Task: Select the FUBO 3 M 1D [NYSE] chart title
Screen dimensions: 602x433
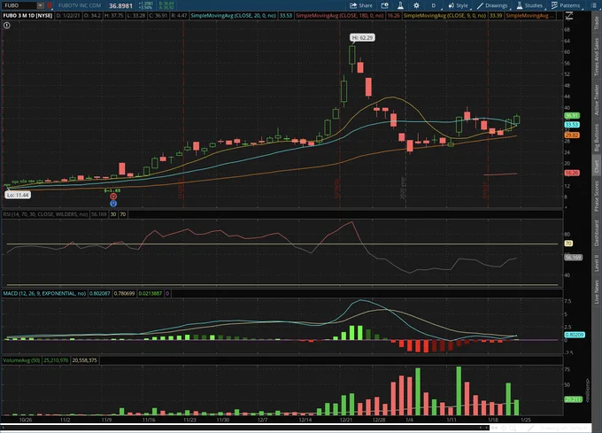Action: (x=27, y=16)
